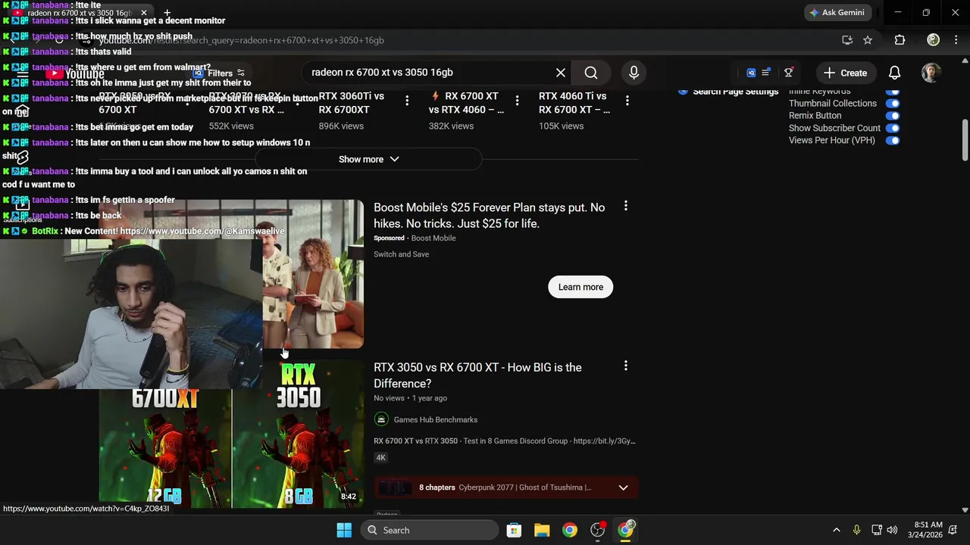Click the Windows taskbar Search box
Screen dimensions: 970x545
tap(429, 530)
